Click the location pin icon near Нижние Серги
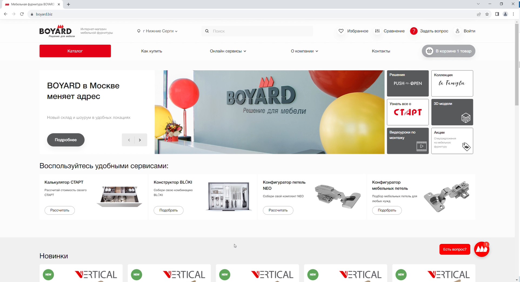The width and height of the screenshot is (520, 282). (x=139, y=31)
